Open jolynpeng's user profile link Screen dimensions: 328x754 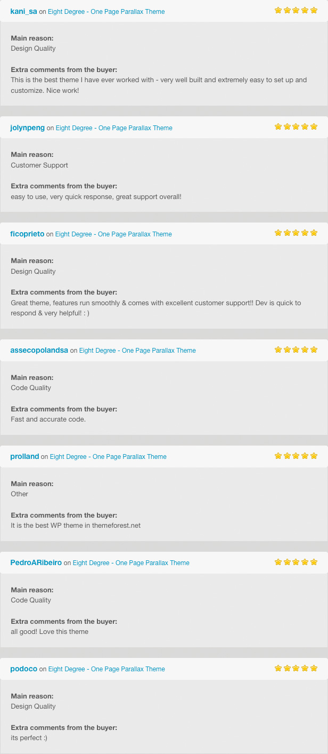pyautogui.click(x=27, y=128)
